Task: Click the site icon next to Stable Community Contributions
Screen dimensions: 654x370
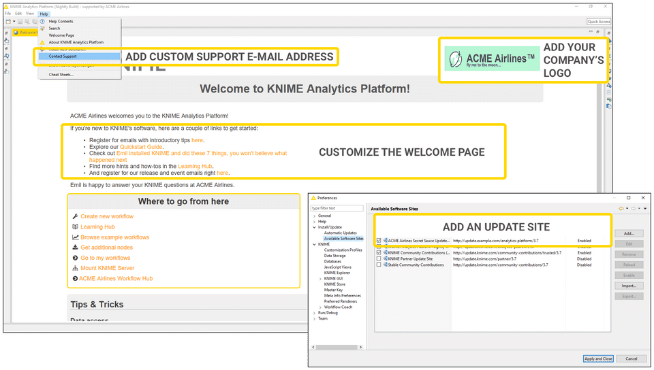Action: (385, 265)
